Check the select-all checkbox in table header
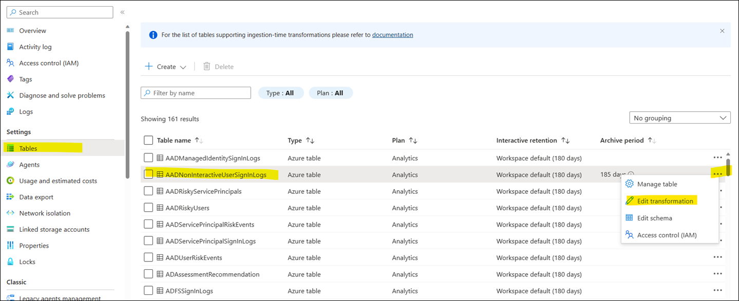The image size is (739, 301). 148,140
